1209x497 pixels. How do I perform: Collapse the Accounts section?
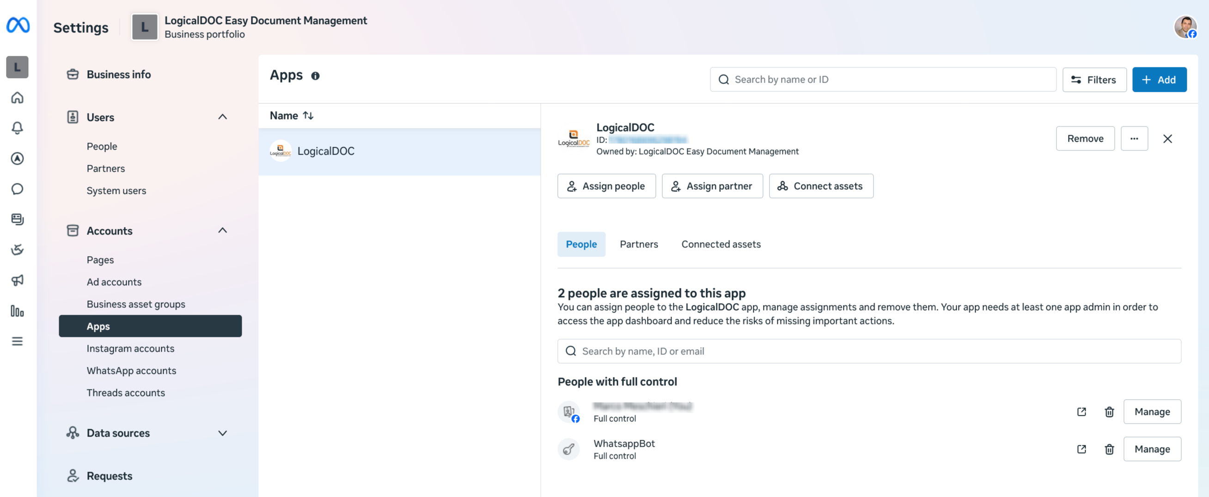(222, 230)
